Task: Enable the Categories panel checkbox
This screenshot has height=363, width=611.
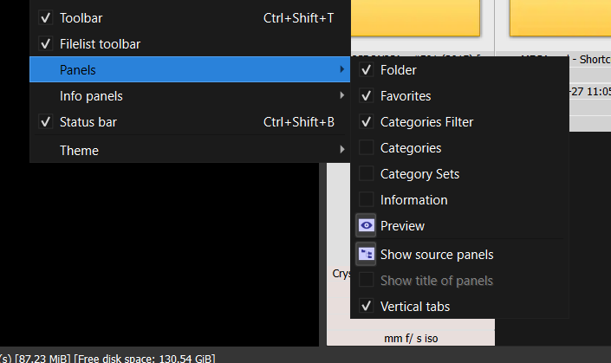Action: point(366,148)
